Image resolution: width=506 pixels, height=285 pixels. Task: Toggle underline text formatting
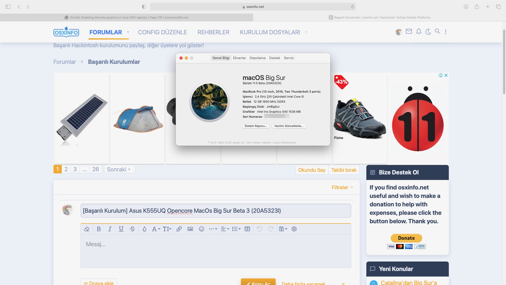(x=121, y=229)
